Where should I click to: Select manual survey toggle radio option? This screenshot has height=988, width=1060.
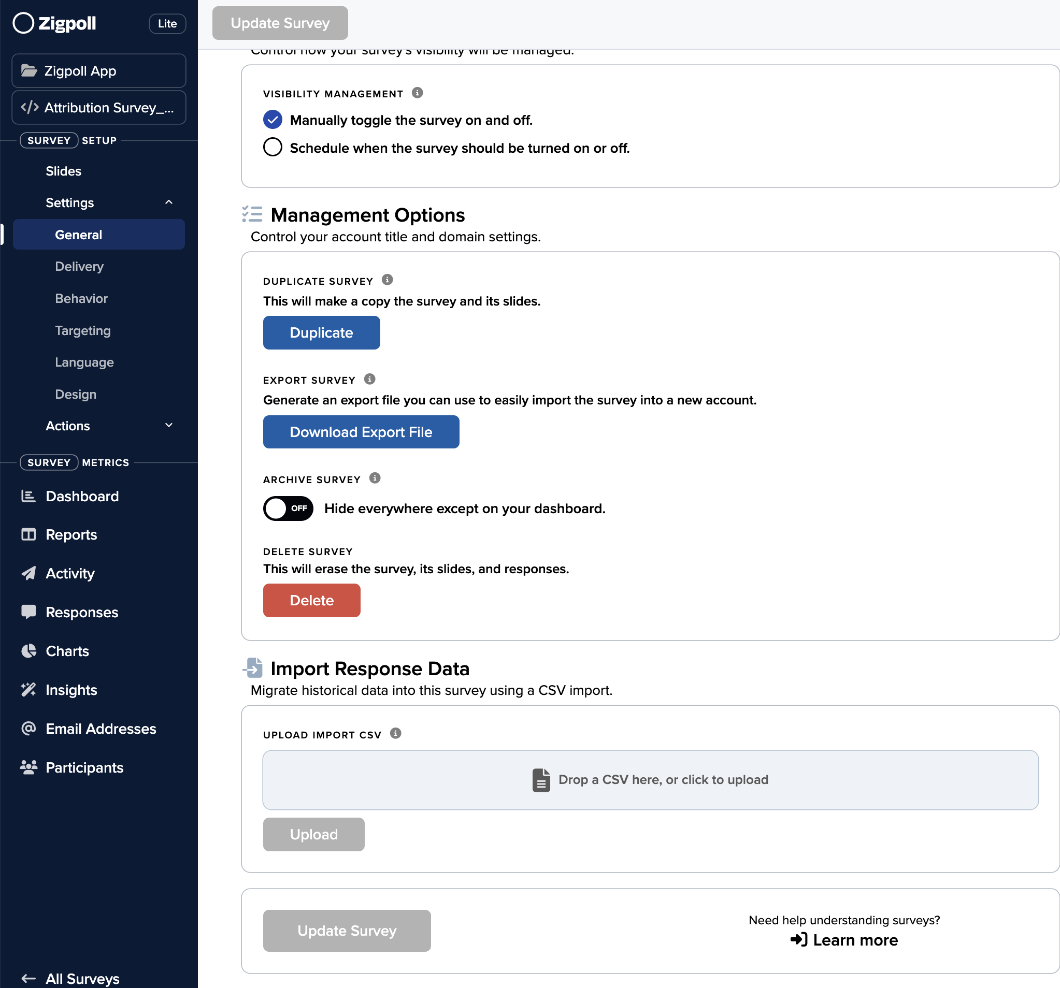tap(273, 120)
